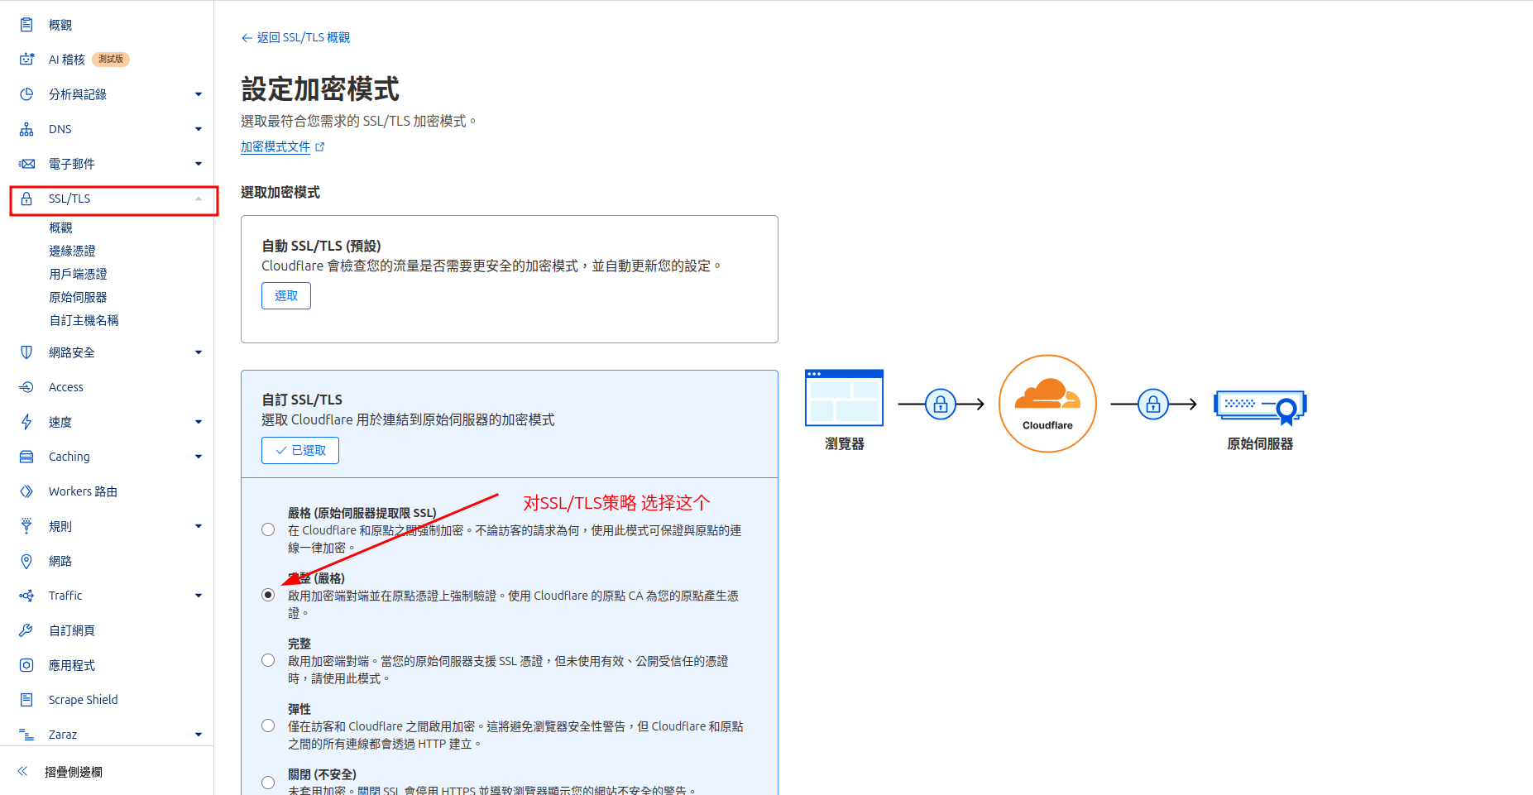Screen dimensions: 1533x795
Task: Click the DNS network icon in sidebar
Action: [26, 129]
